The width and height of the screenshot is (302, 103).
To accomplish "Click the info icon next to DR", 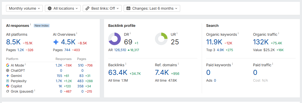I will (130, 33).
